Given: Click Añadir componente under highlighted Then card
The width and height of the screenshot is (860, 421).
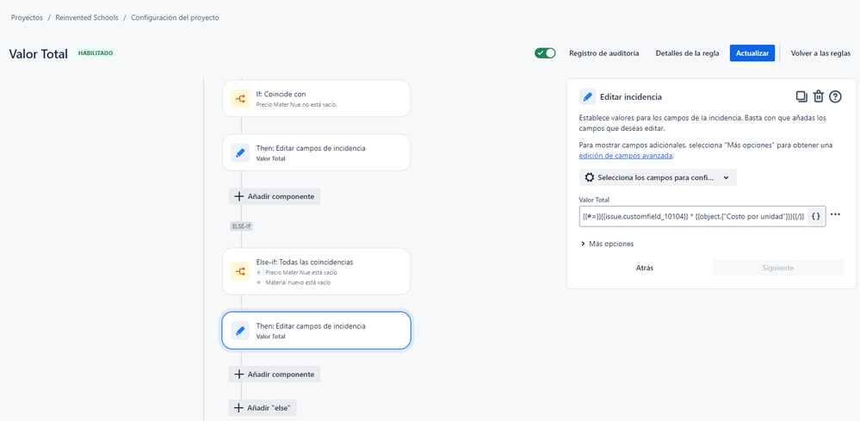Looking at the screenshot, I should point(275,375).
